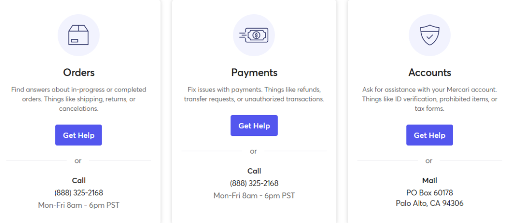Viewport: 505px width, 223px height.
Task: Click the Payments description about refunds
Action: [x=254, y=94]
